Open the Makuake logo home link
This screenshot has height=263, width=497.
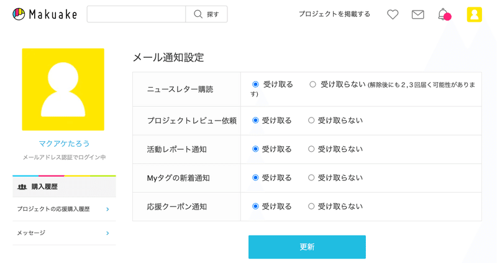(x=45, y=14)
